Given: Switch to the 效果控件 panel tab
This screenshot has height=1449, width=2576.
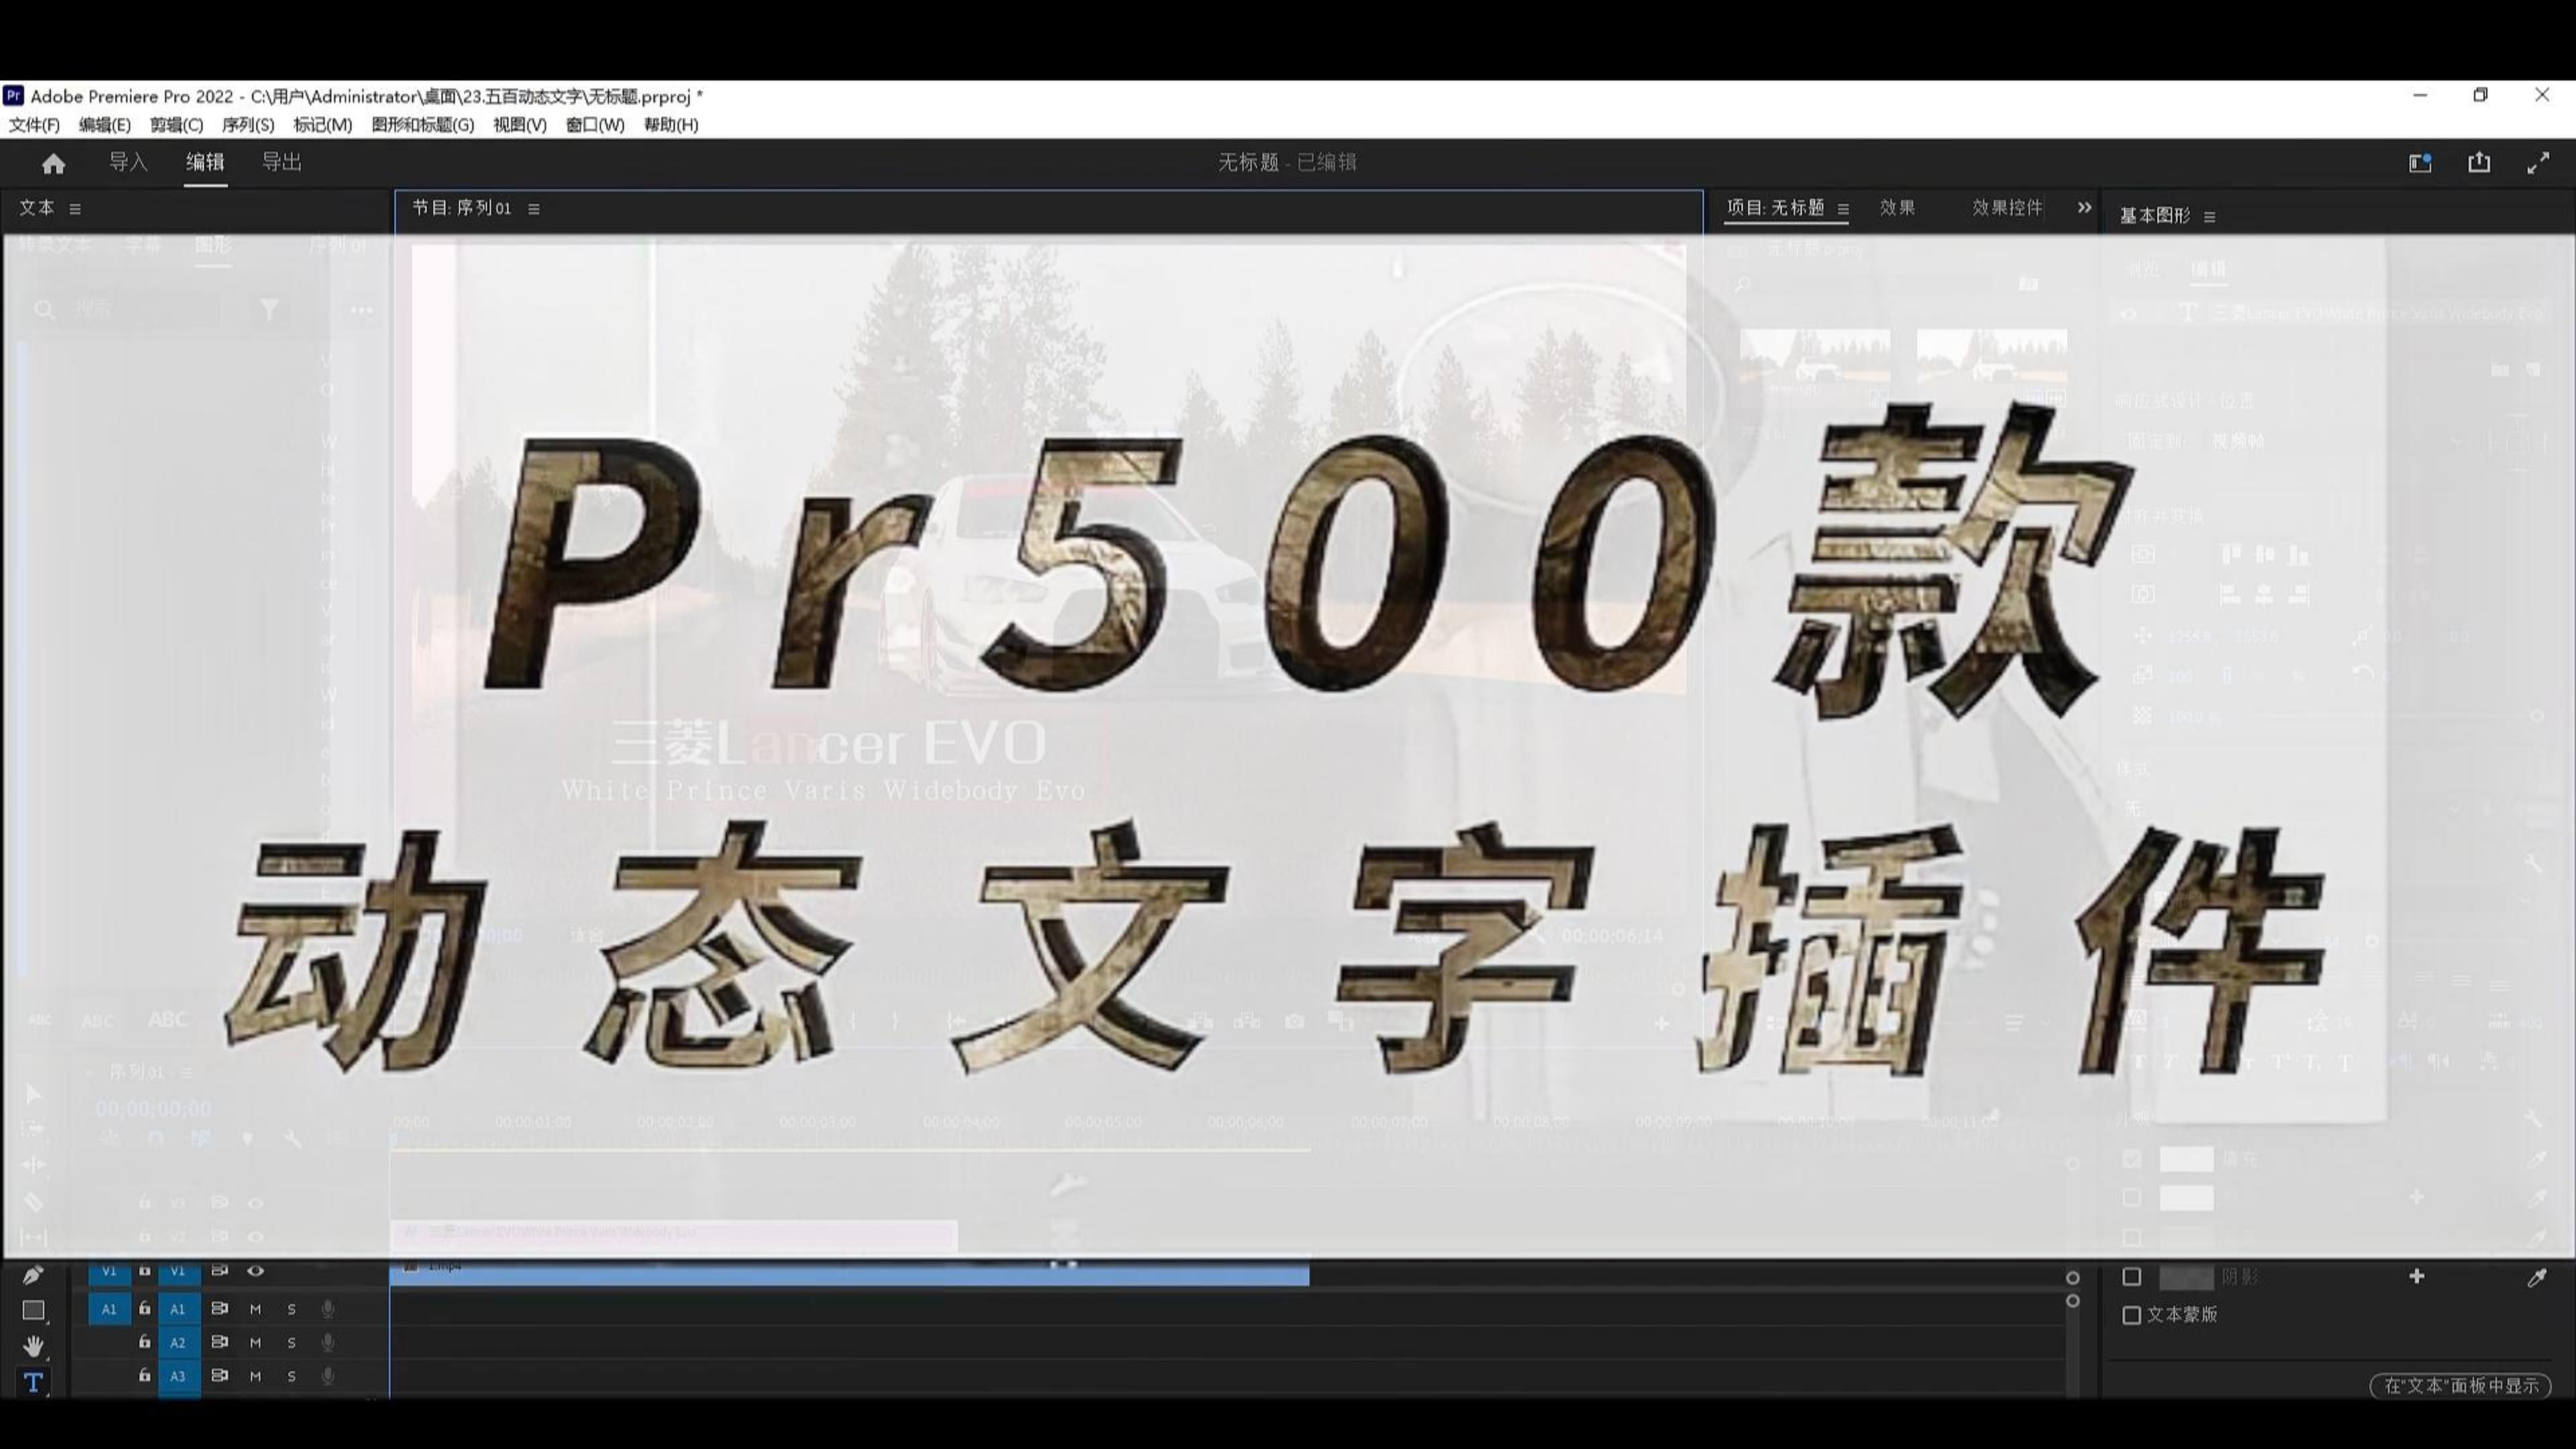Looking at the screenshot, I should pos(2007,208).
